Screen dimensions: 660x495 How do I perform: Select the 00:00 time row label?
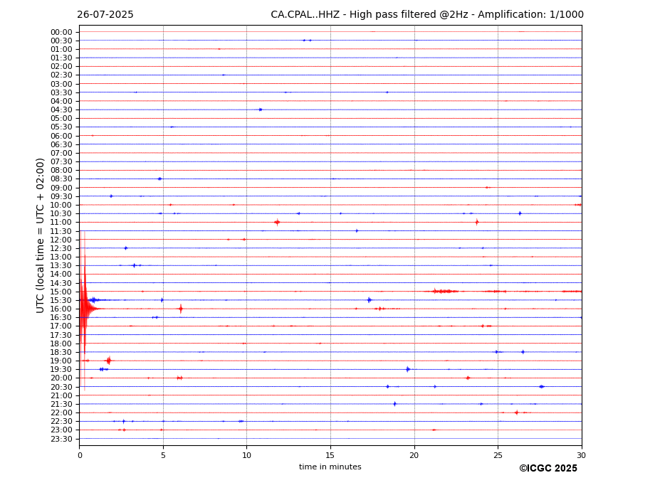61,33
